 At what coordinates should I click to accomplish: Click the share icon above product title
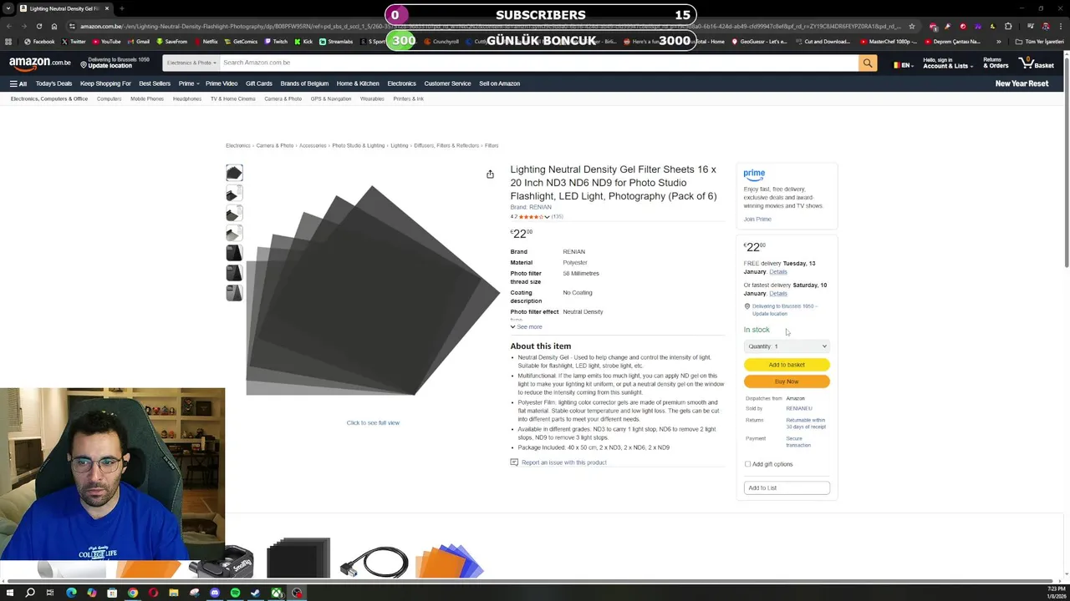click(x=490, y=174)
